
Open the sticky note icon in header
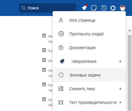94,8
